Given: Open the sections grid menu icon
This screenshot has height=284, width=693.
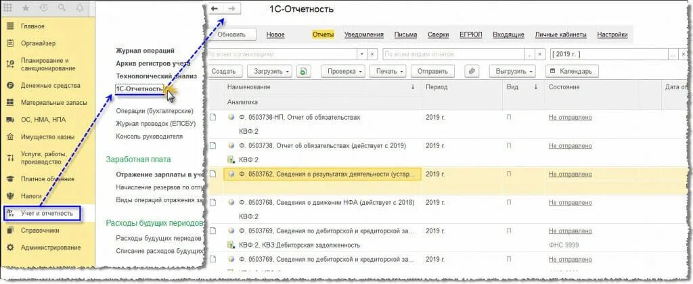Looking at the screenshot, I should tap(8, 8).
